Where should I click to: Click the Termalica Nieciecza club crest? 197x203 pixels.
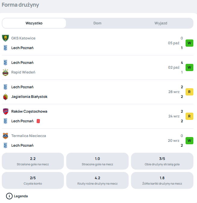(x=5, y=136)
